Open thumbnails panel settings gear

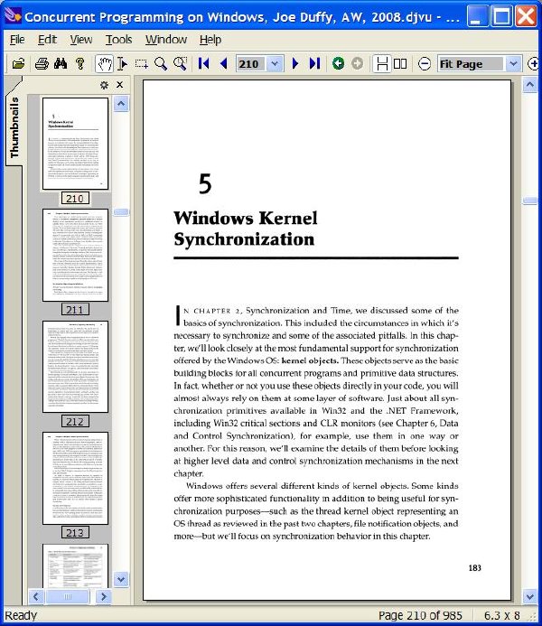(104, 85)
